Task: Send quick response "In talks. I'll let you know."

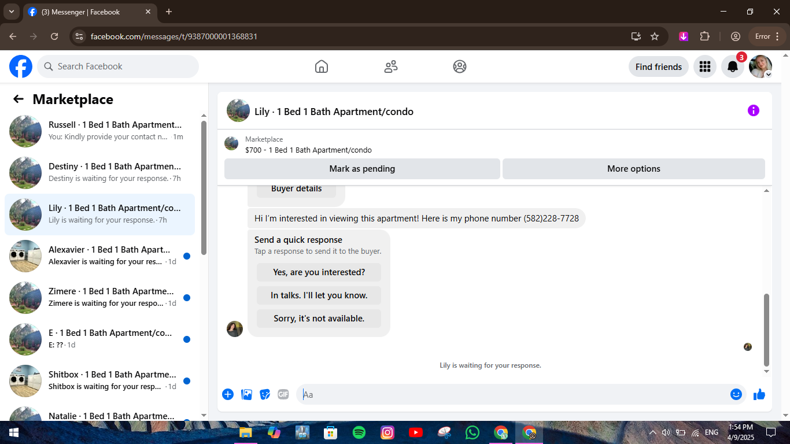Action: [x=319, y=295]
